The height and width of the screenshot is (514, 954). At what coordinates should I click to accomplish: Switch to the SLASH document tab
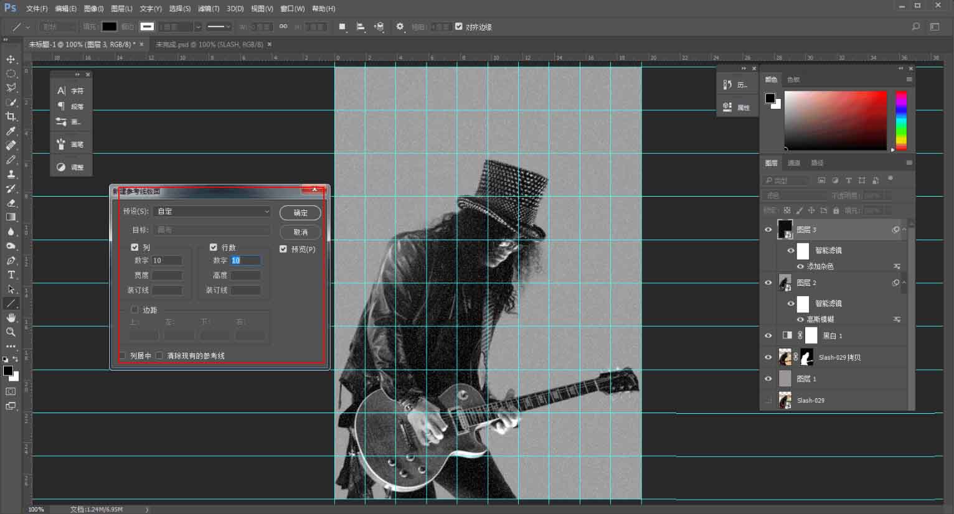(209, 44)
